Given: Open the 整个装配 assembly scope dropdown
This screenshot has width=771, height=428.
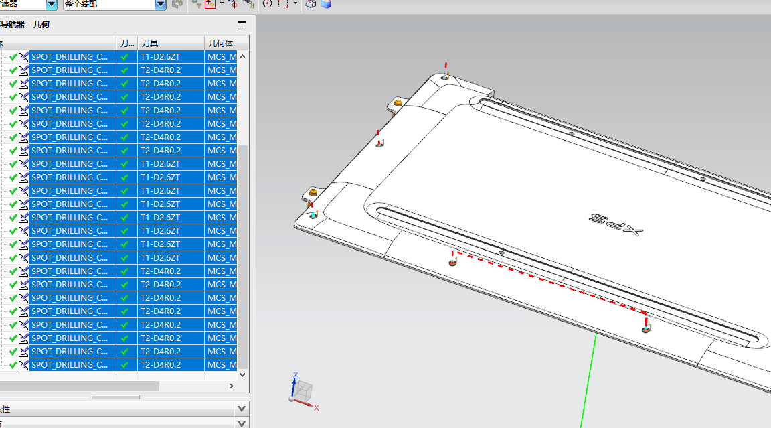Looking at the screenshot, I should click(161, 4).
